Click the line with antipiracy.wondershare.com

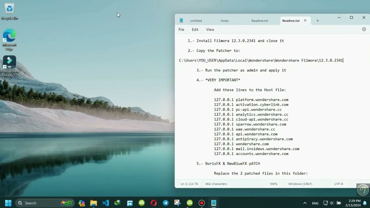click(x=253, y=139)
